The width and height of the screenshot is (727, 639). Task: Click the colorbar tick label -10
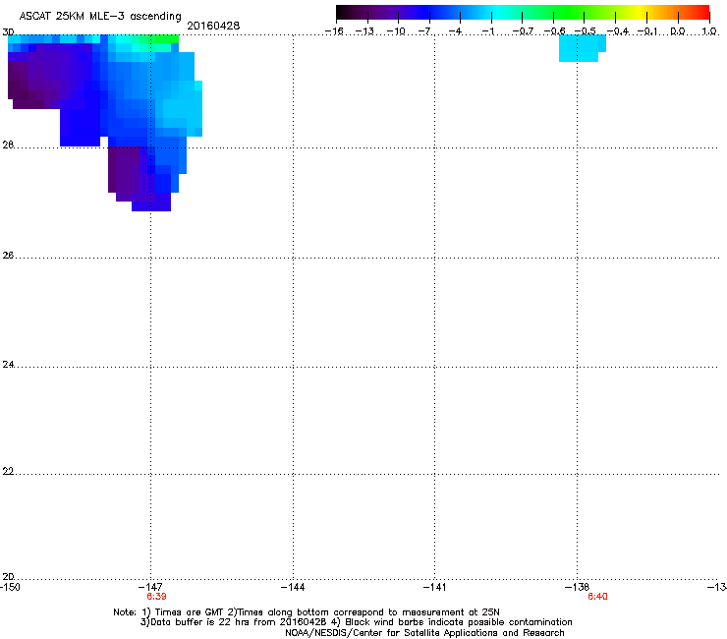pos(396,31)
